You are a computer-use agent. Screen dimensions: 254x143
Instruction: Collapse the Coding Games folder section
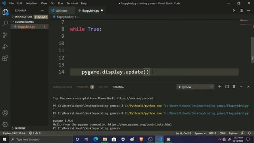[24, 22]
